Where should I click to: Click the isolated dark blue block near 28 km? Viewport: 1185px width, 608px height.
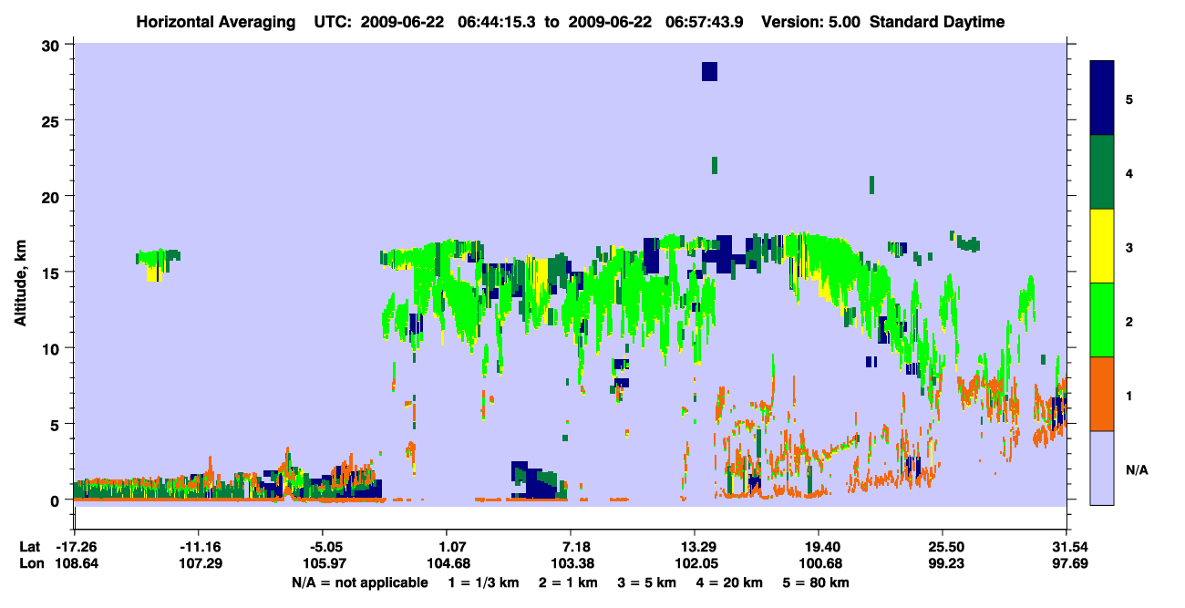tap(709, 71)
